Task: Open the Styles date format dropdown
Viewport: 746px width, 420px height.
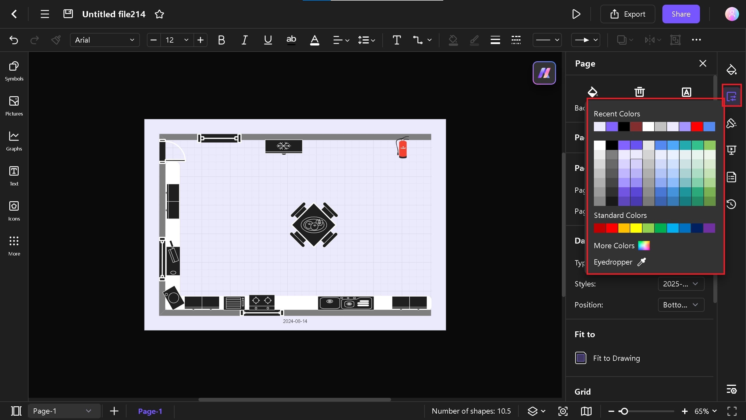Action: pyautogui.click(x=681, y=284)
